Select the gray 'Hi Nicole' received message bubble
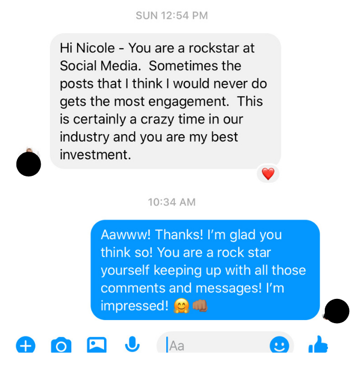 [165, 101]
